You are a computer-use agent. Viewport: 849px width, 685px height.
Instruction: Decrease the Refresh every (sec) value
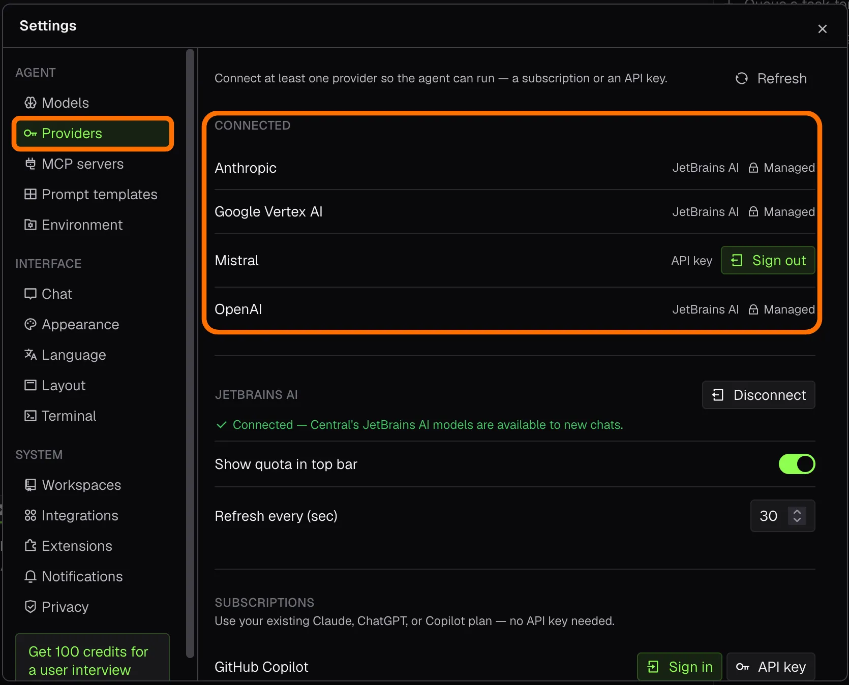point(797,520)
